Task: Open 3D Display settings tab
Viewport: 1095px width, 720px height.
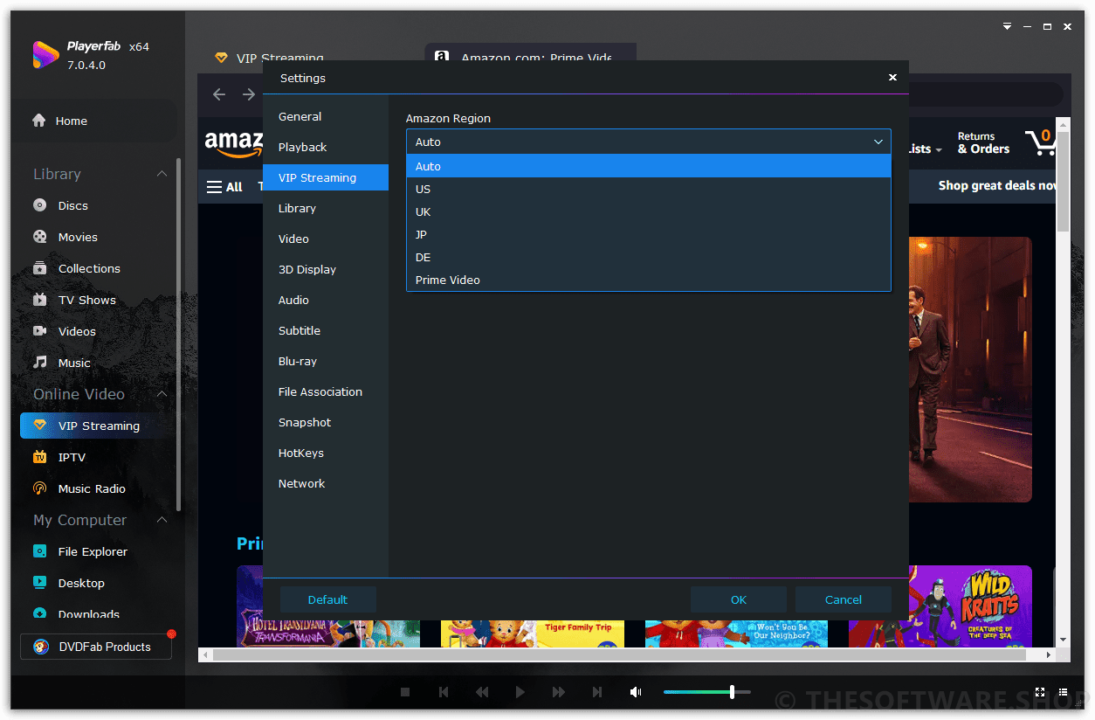Action: (326, 269)
